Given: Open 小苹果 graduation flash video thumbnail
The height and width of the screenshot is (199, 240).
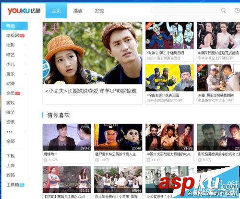Looking at the screenshot, I should (x=118, y=179).
